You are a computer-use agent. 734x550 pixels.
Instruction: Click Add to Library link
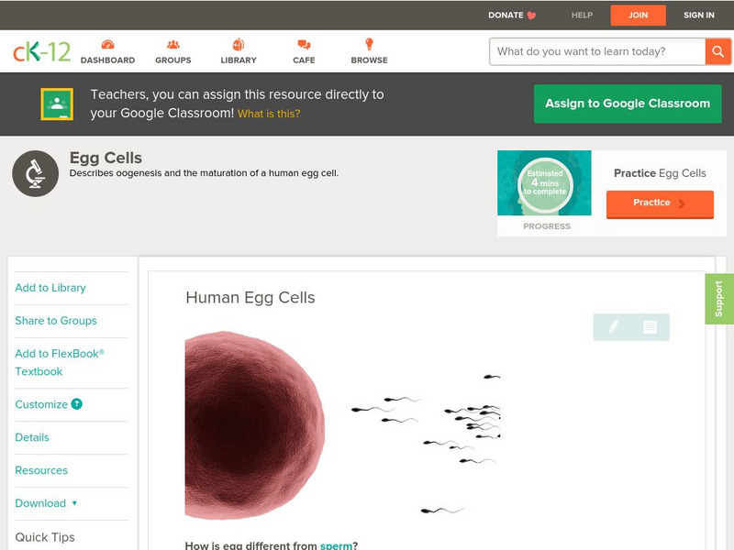coord(50,288)
